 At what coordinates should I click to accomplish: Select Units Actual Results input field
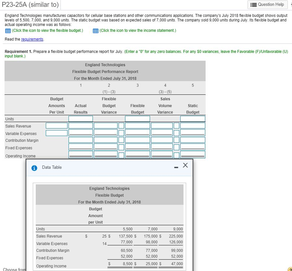point(81,119)
